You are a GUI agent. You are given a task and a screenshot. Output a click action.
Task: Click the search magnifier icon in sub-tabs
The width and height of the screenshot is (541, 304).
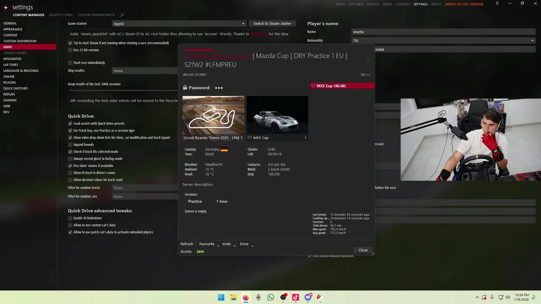click(x=122, y=15)
